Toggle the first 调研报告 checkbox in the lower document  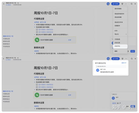point(37,85)
